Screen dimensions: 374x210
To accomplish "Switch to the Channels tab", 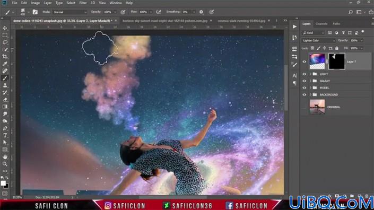I will [x=321, y=24].
